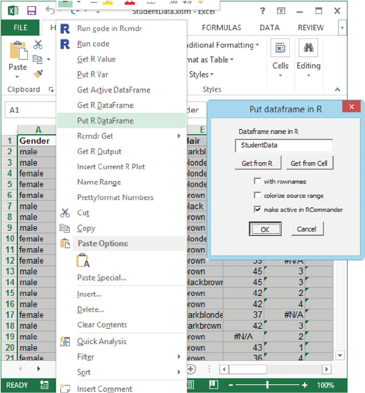Expand the Filter submenu
This screenshot has width=365, height=393.
(179, 357)
